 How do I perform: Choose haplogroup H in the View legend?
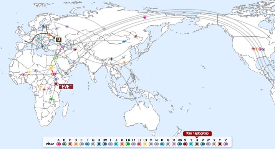click(x=99, y=144)
